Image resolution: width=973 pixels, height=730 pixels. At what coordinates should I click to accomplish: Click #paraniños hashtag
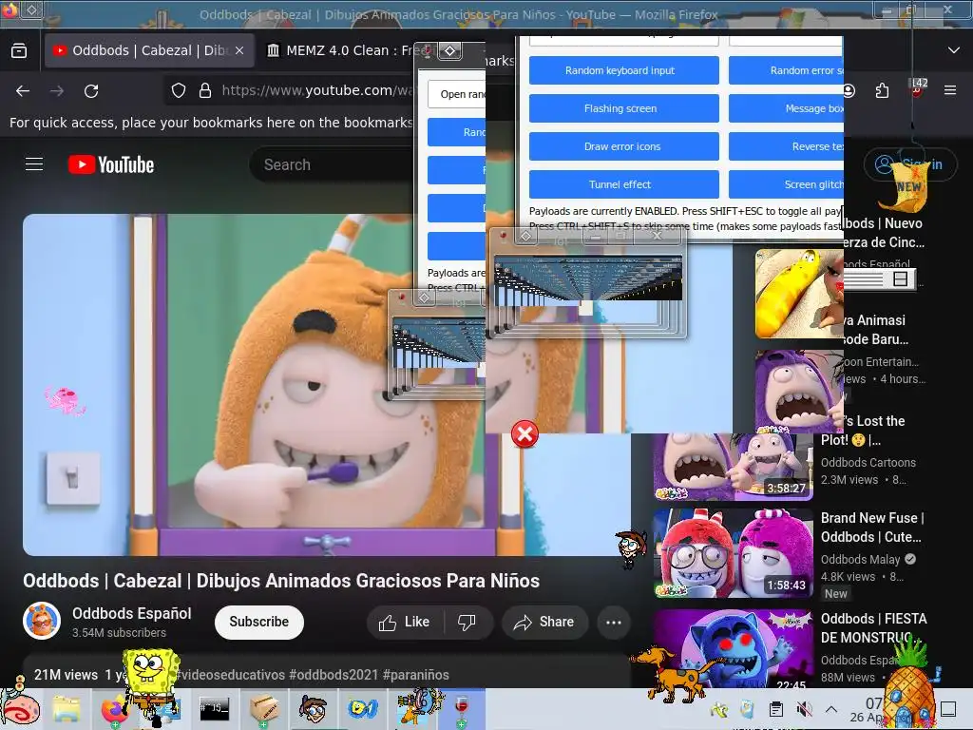[x=416, y=675]
